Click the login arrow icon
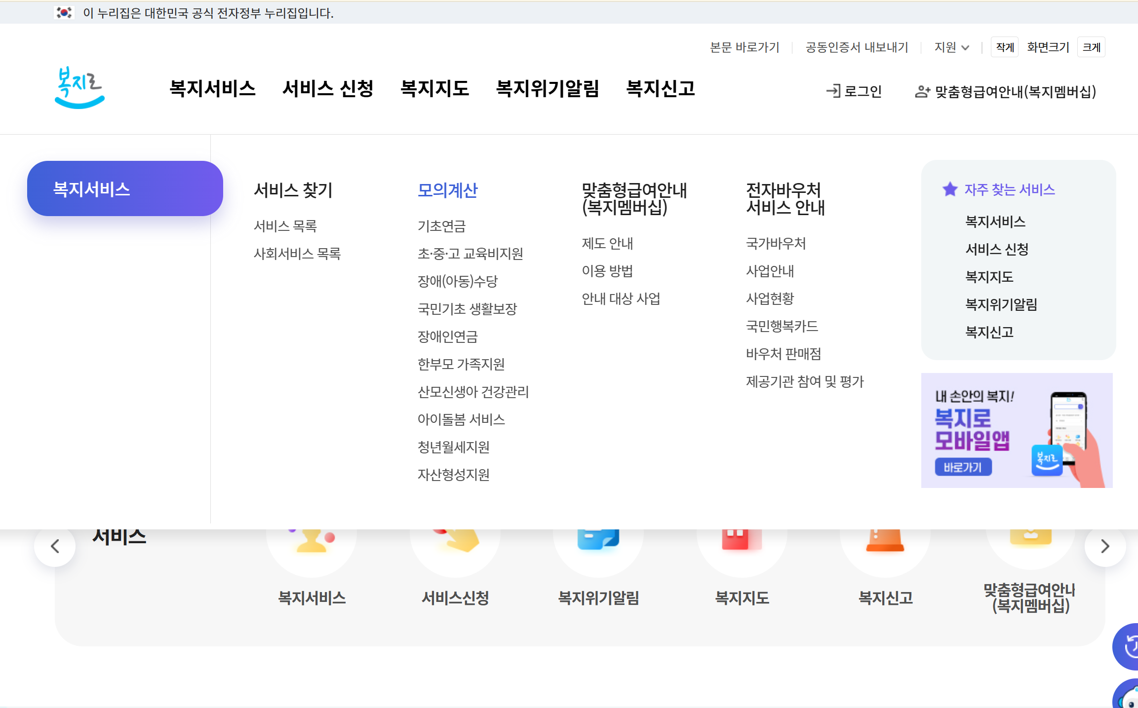Viewport: 1138px width, 708px height. (x=833, y=91)
